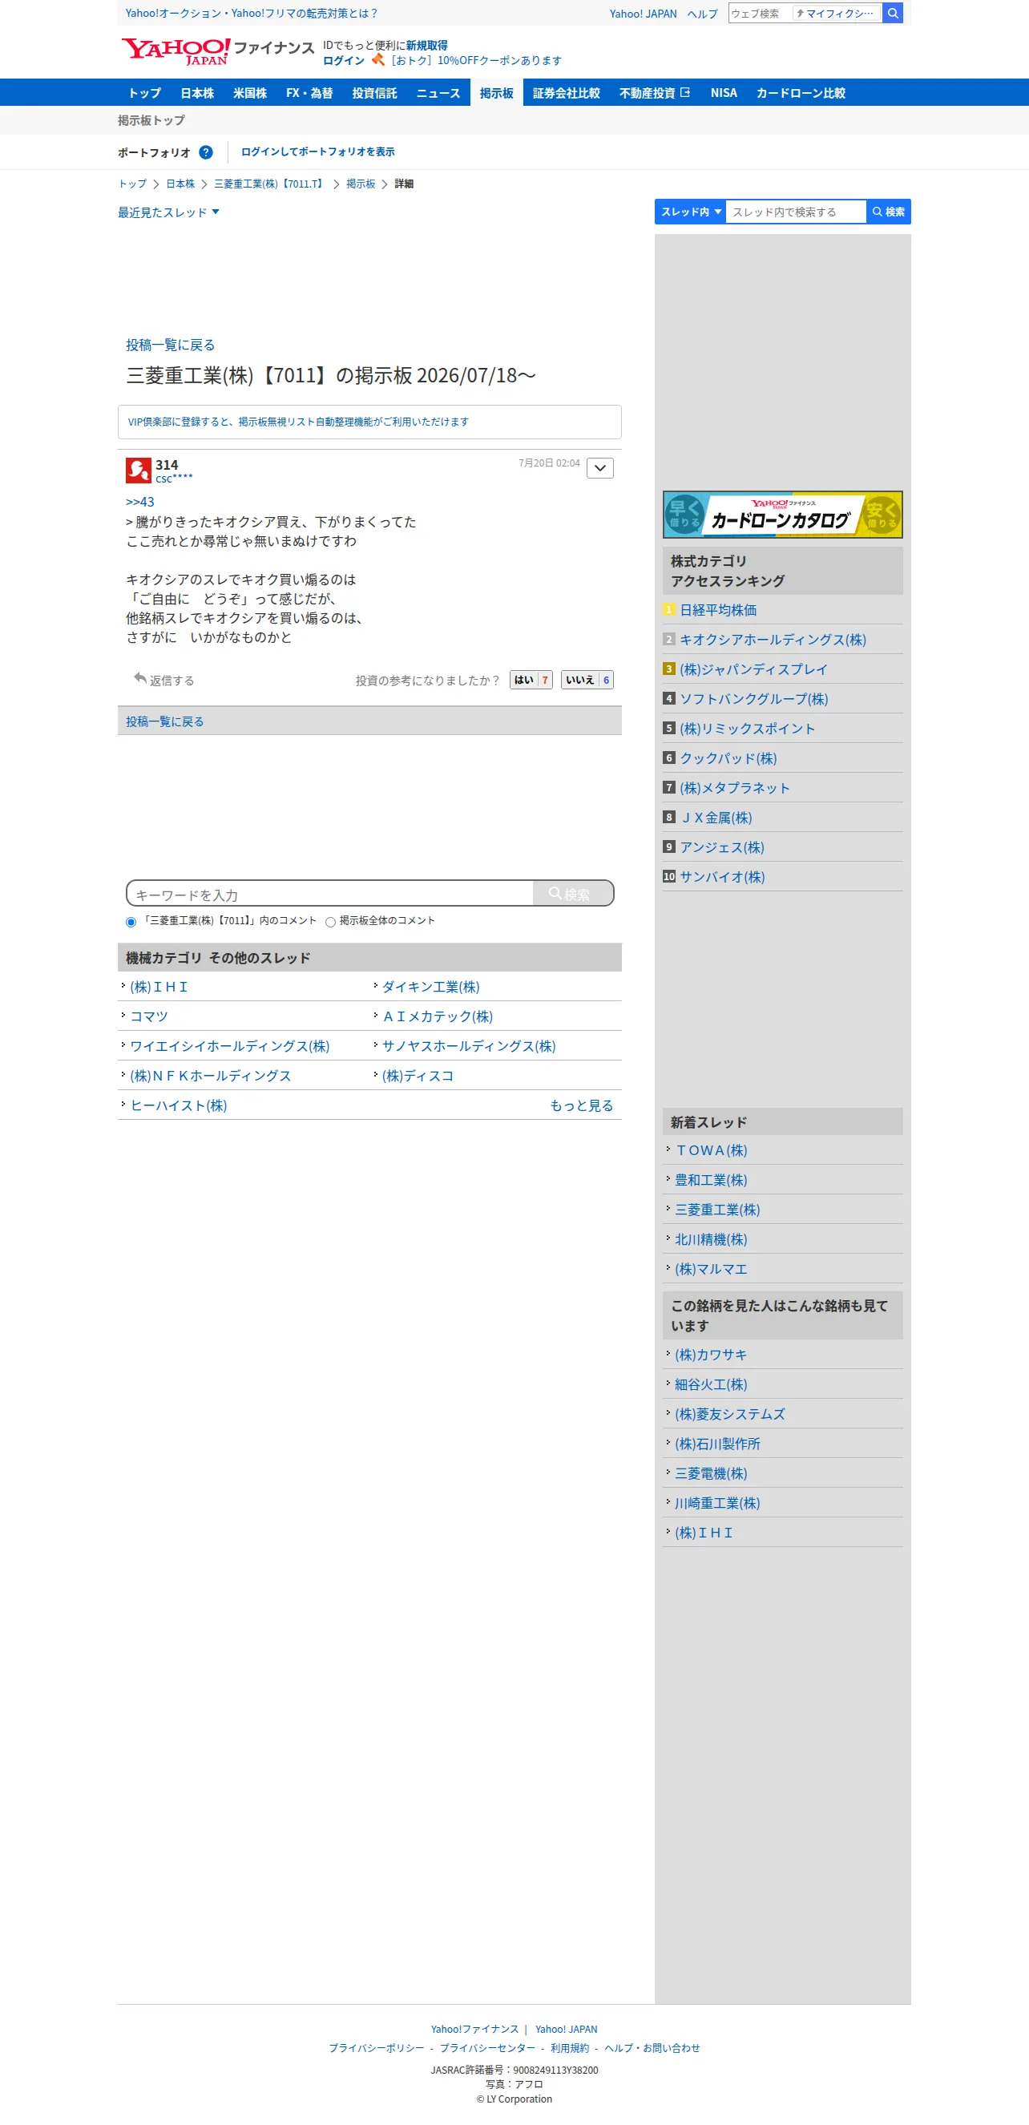Image resolution: width=1029 pixels, height=2125 pixels.
Task: Vote はい on post 314
Action: coord(531,680)
